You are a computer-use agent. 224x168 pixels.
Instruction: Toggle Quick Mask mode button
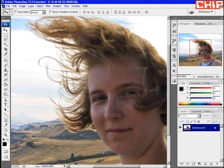(6, 151)
